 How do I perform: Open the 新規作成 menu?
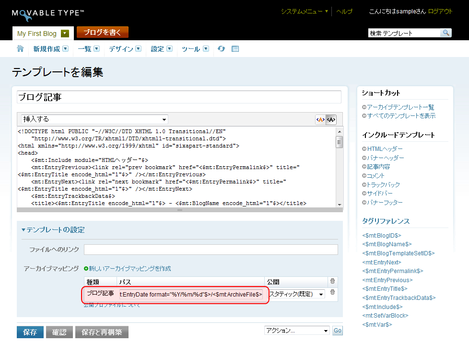(50, 49)
